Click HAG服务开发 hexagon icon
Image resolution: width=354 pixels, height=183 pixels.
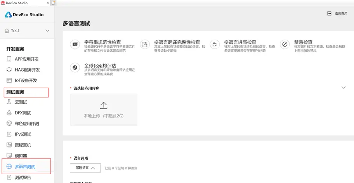click(x=9, y=70)
